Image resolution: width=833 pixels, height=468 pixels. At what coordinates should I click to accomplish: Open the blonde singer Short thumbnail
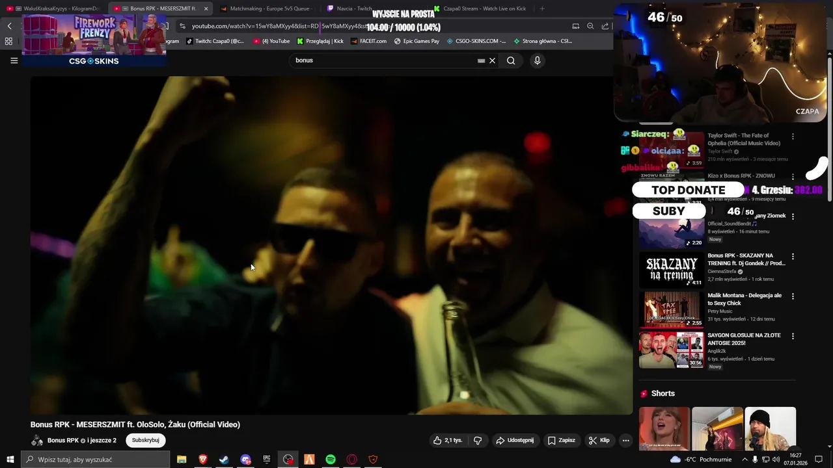[664, 428]
